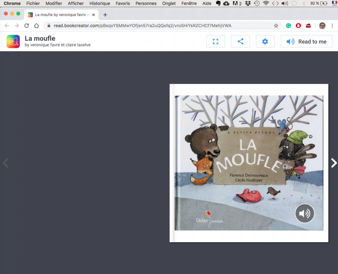Open a new browser tab
338x274 pixels.
click(105, 15)
